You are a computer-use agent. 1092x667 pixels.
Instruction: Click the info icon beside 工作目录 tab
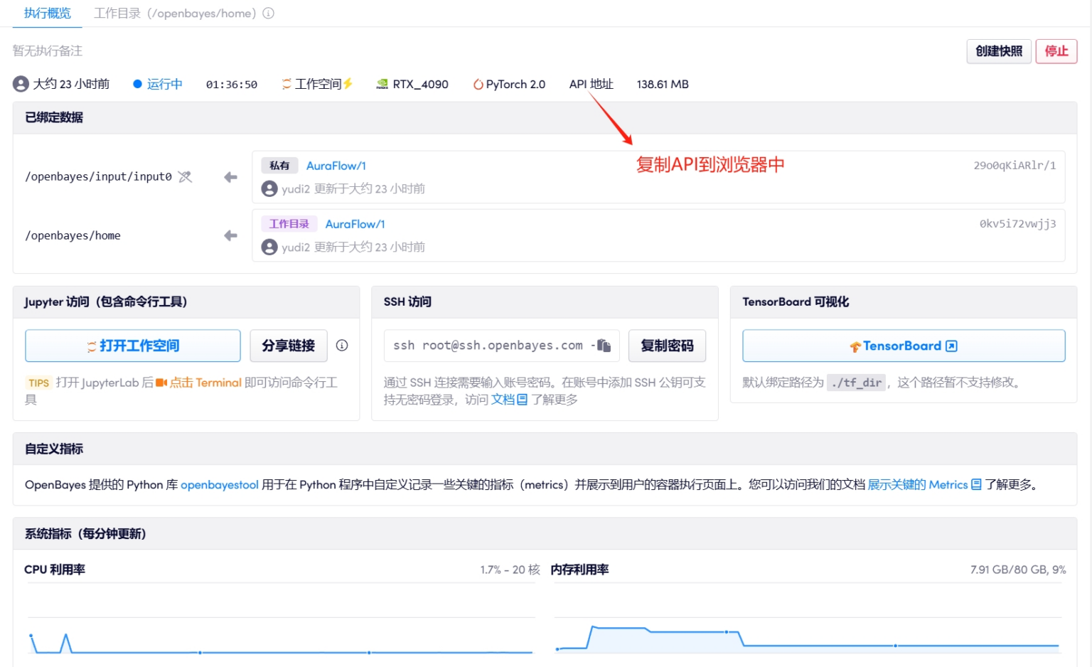pyautogui.click(x=267, y=13)
